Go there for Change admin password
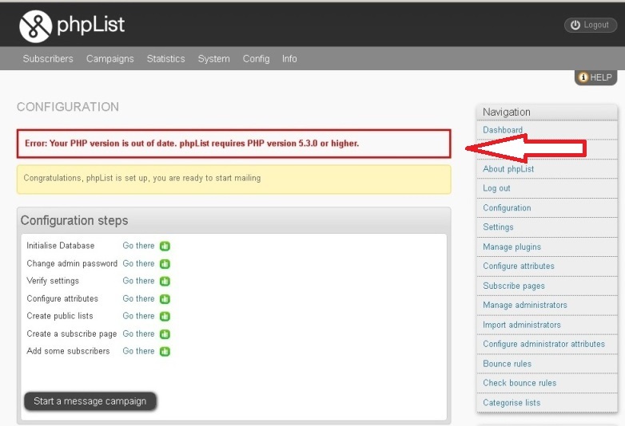The height and width of the screenshot is (426, 625). click(x=138, y=263)
